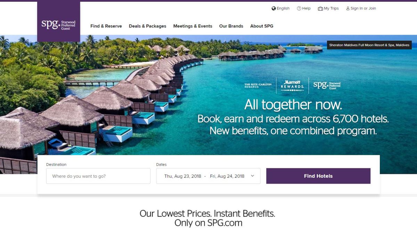Open the Our Brands menu
The image size is (417, 232).
(231, 26)
